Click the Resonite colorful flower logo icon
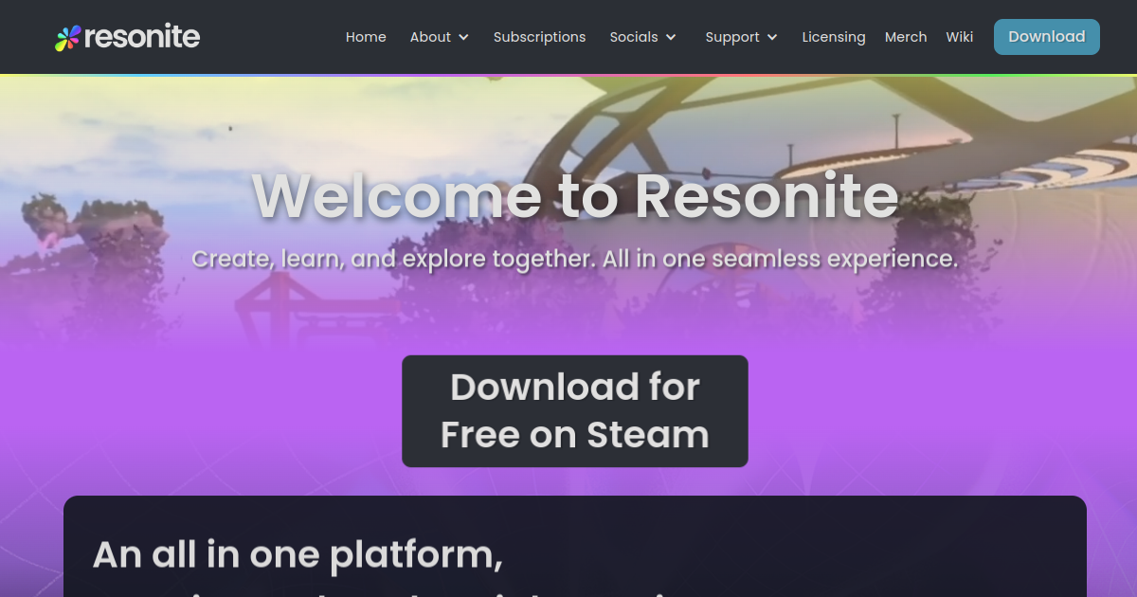Screen dimensions: 1137x597 [x=68, y=38]
